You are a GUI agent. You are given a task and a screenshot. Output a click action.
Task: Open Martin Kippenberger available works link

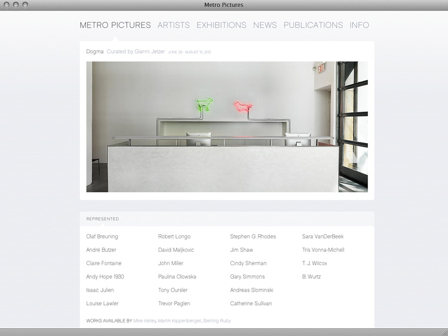point(180,321)
